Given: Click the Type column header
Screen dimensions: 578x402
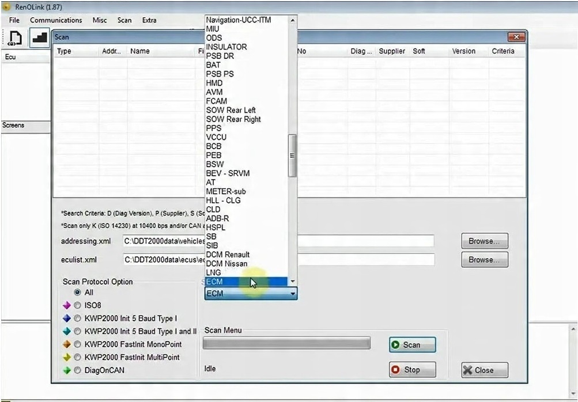Looking at the screenshot, I should click(76, 51).
